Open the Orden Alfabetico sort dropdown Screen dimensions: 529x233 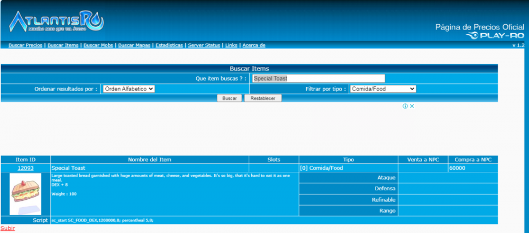point(128,89)
